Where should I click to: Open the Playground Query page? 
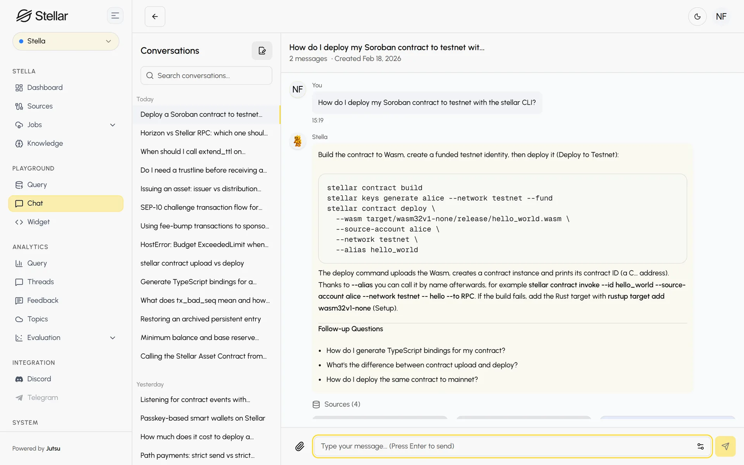pyautogui.click(x=66, y=185)
